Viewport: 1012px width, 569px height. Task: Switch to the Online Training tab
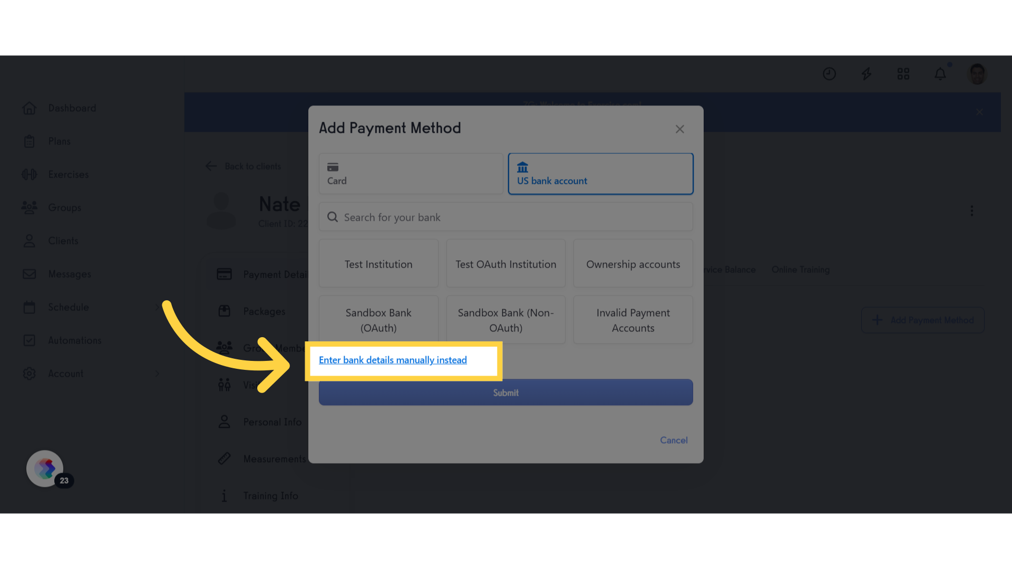[800, 269]
